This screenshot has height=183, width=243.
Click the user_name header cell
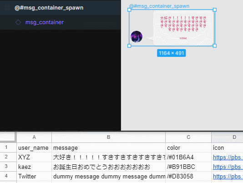pyautogui.click(x=34, y=147)
